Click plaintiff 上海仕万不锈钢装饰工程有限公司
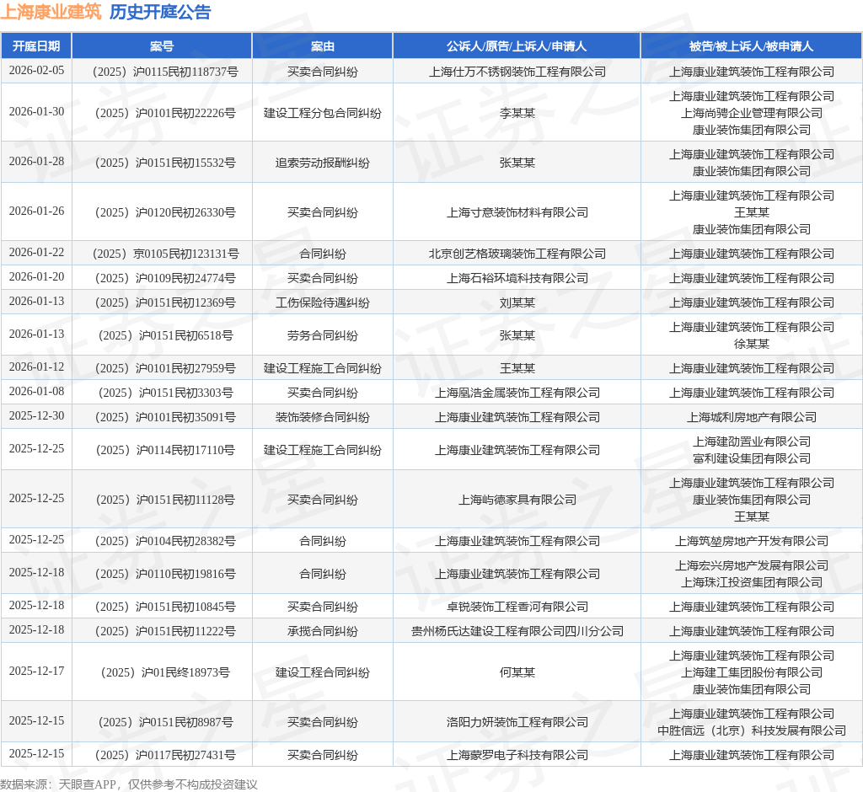The image size is (863, 792). point(517,72)
